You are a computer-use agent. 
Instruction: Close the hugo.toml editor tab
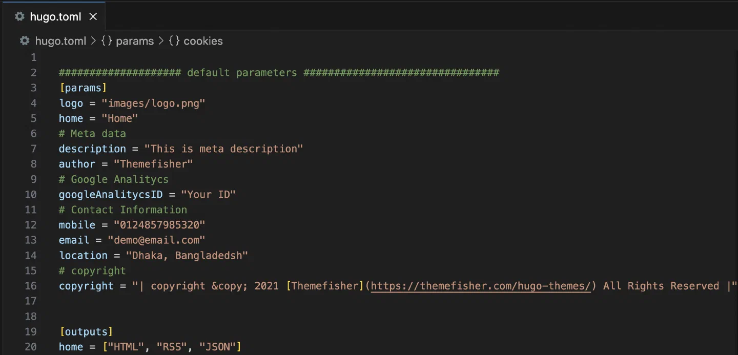pyautogui.click(x=93, y=16)
